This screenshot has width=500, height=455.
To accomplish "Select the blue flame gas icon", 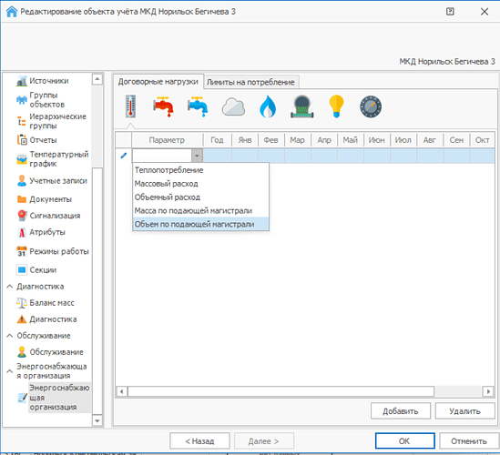I will point(268,106).
